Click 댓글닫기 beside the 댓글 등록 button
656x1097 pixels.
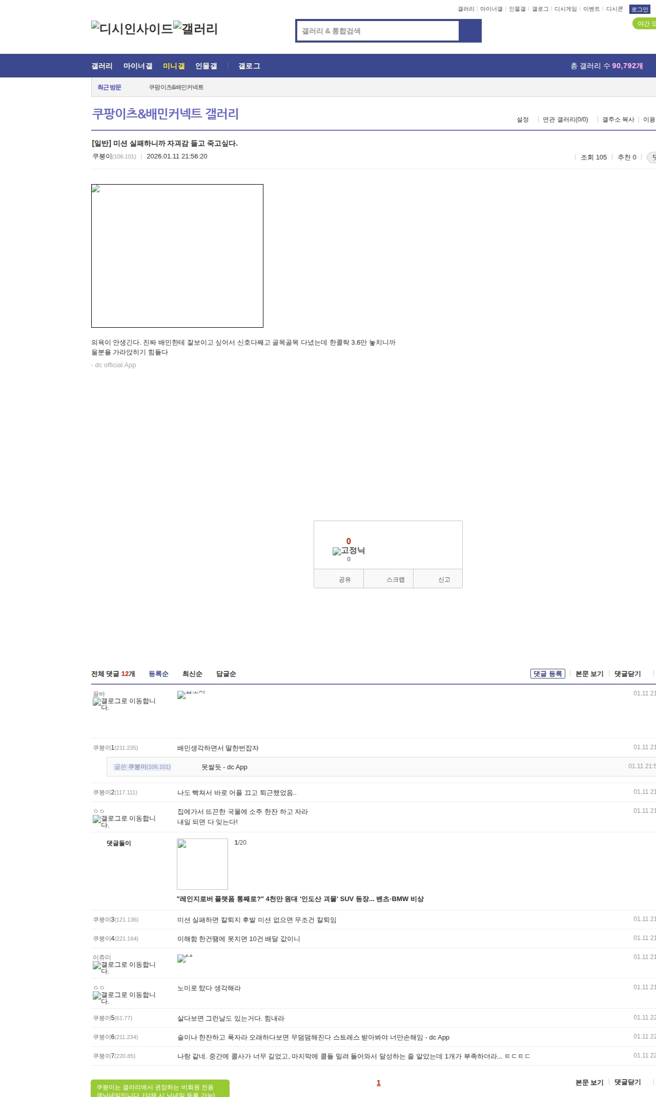click(628, 674)
